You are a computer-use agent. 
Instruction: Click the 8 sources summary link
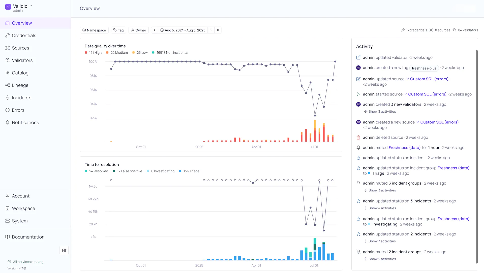click(440, 30)
